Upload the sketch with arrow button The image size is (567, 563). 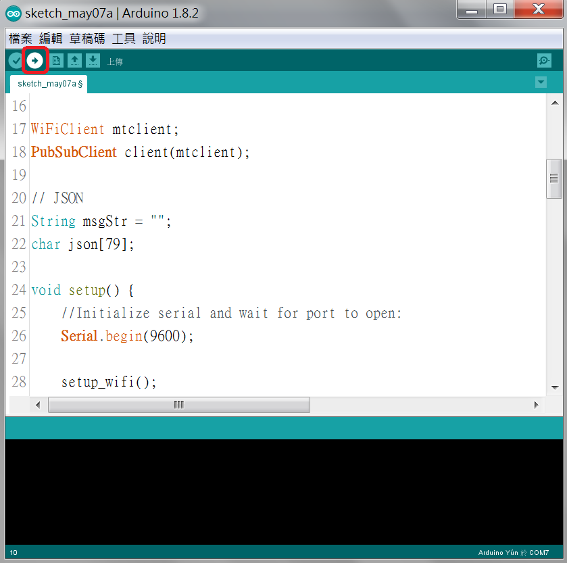[x=34, y=61]
